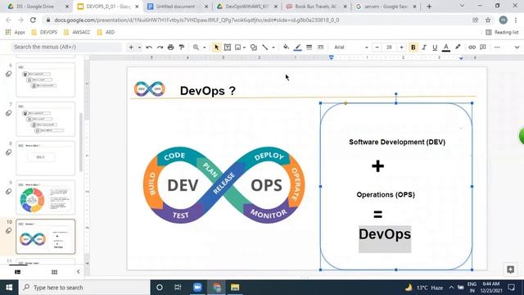Bookmark this page with the star
Viewport: 524px width, 295px height.
coord(488,20)
